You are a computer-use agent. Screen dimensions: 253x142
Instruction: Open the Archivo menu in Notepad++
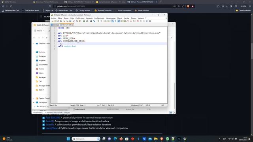point(54,18)
